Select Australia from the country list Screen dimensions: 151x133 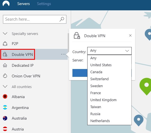(x=19, y=118)
